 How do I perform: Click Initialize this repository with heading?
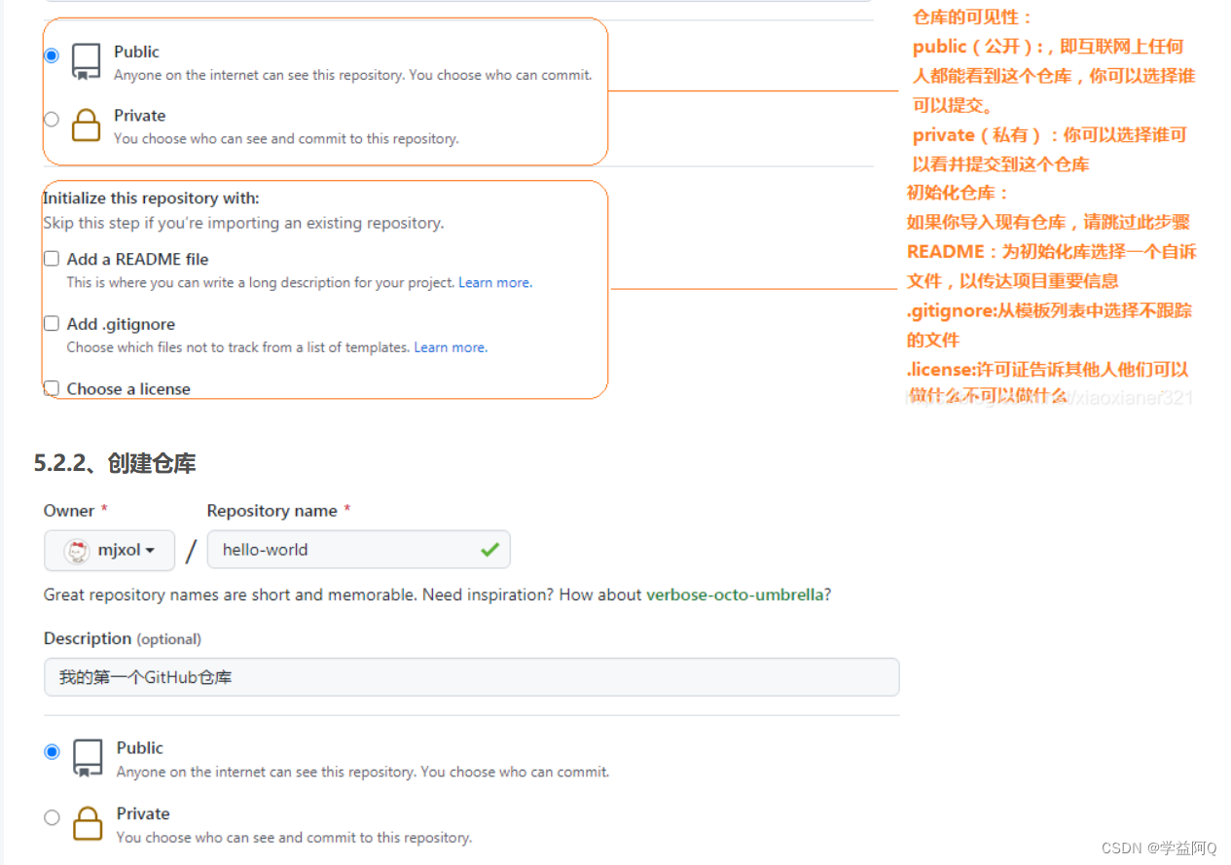pyautogui.click(x=151, y=198)
